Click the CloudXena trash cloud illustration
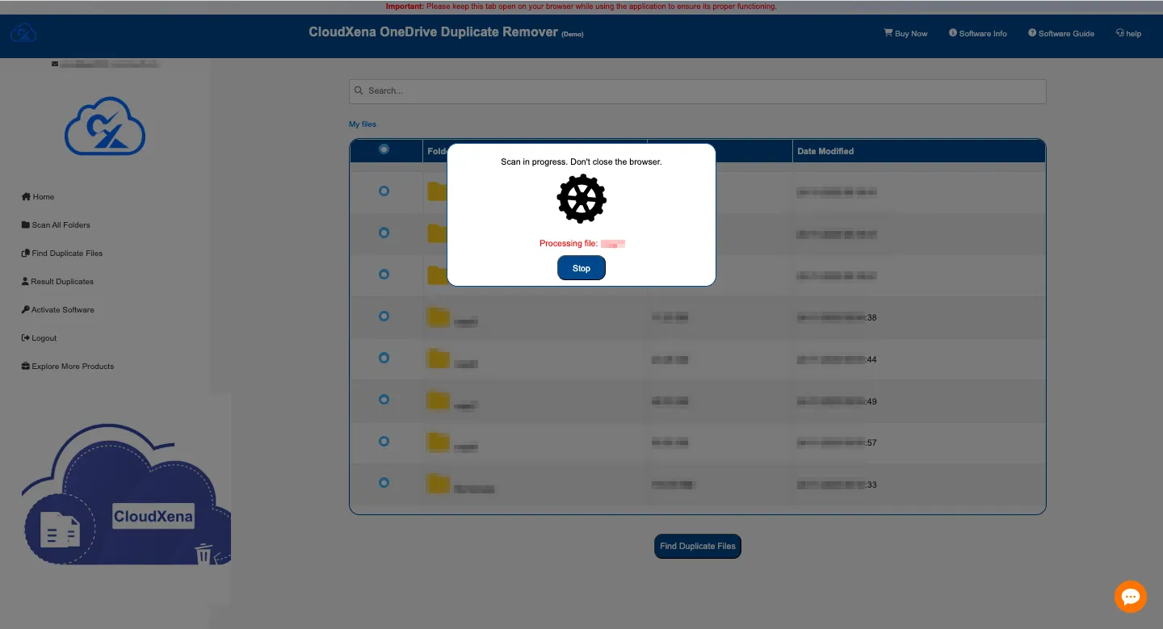Image resolution: width=1163 pixels, height=629 pixels. [x=126, y=495]
